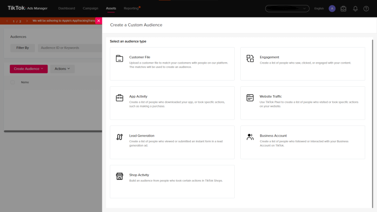Focus the Audience ID or Keywords field
377x212 pixels.
[x=70, y=48]
